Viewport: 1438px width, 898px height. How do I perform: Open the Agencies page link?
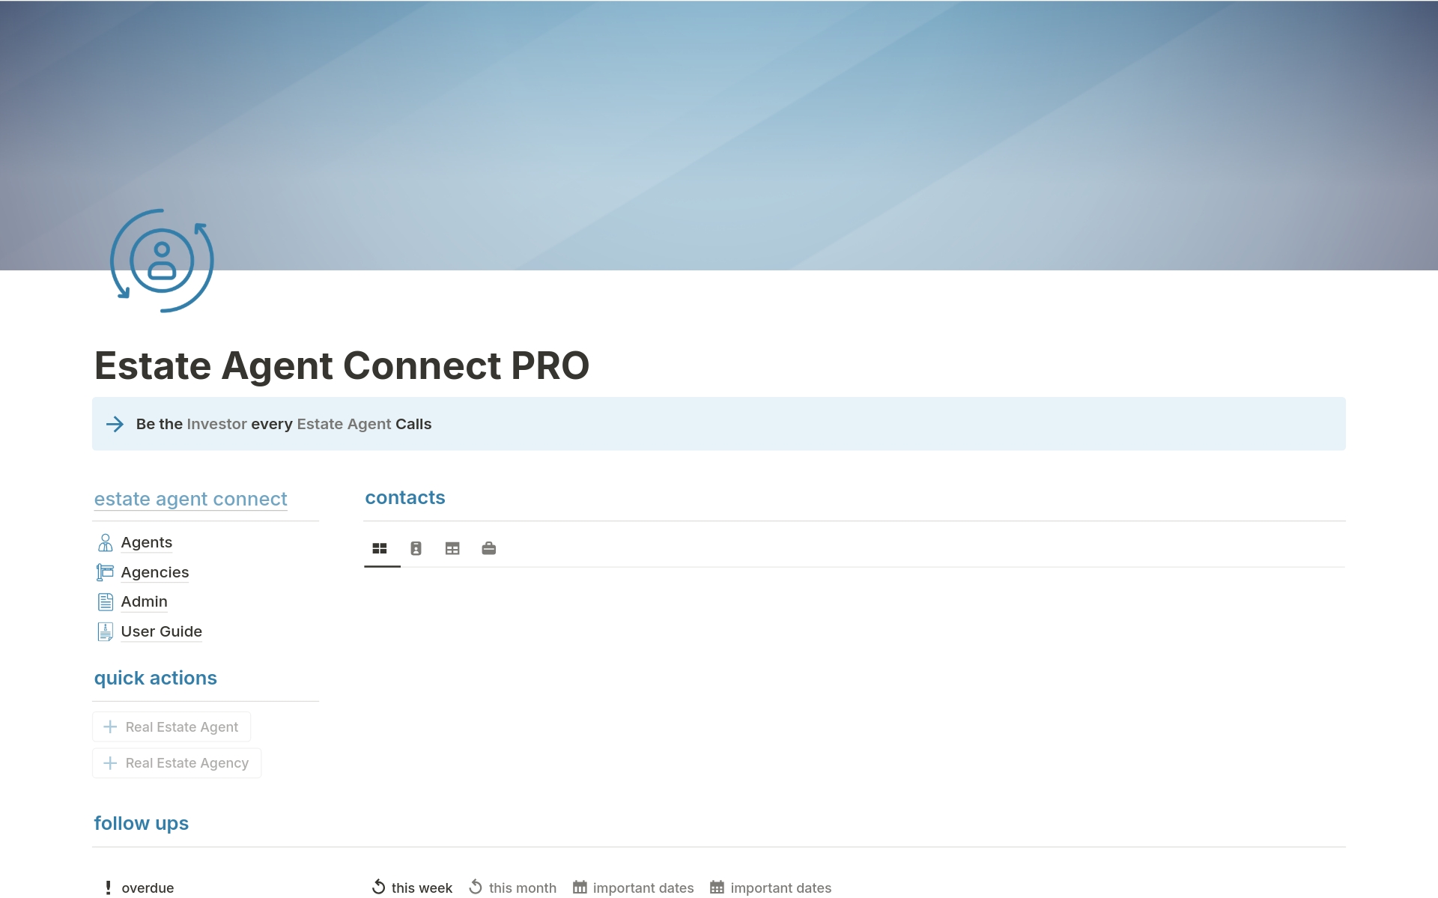point(155,573)
